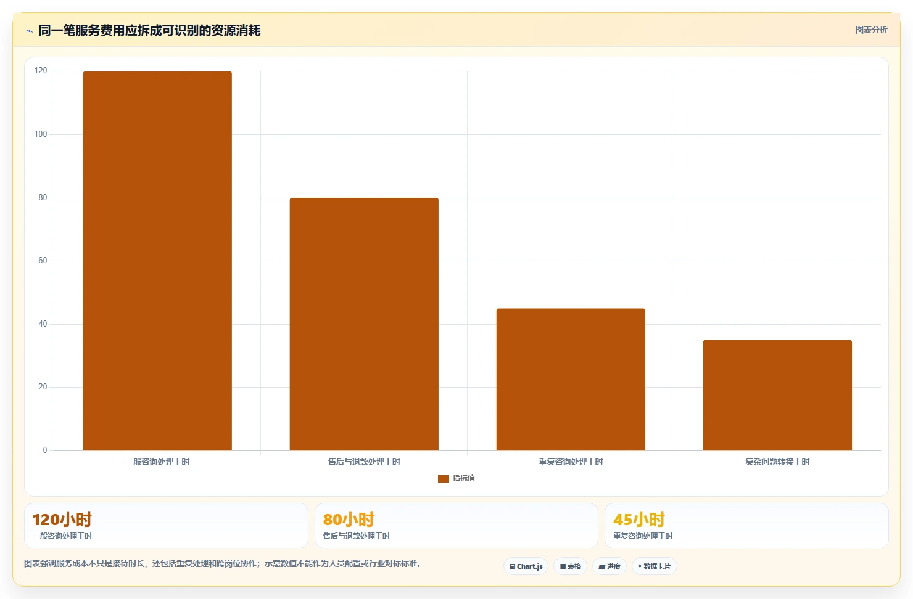Select the 表格 chip
Image resolution: width=913 pixels, height=599 pixels.
pos(570,566)
